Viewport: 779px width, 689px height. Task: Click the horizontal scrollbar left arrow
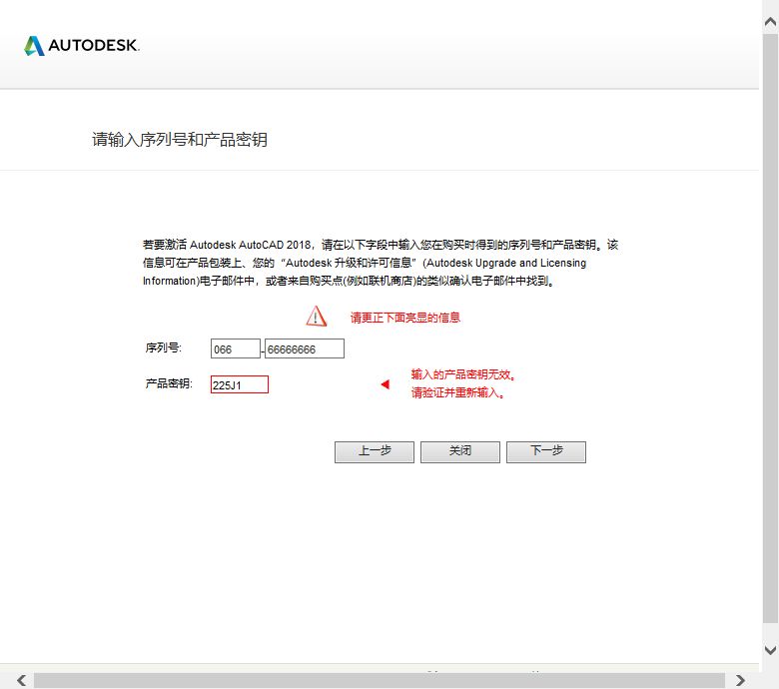click(x=21, y=680)
